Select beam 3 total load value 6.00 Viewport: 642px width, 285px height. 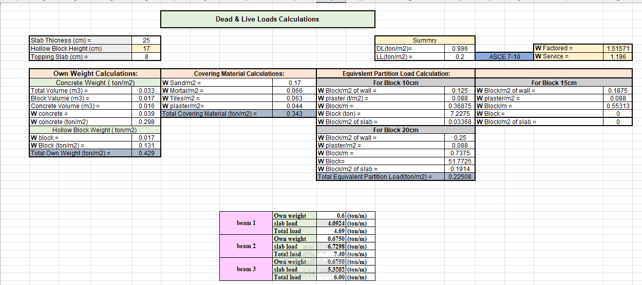coord(331,277)
